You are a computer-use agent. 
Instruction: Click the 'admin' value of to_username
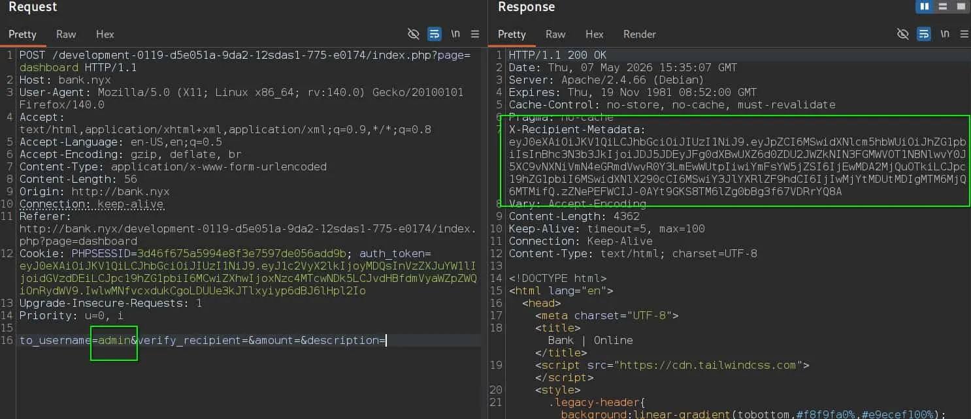(114, 341)
